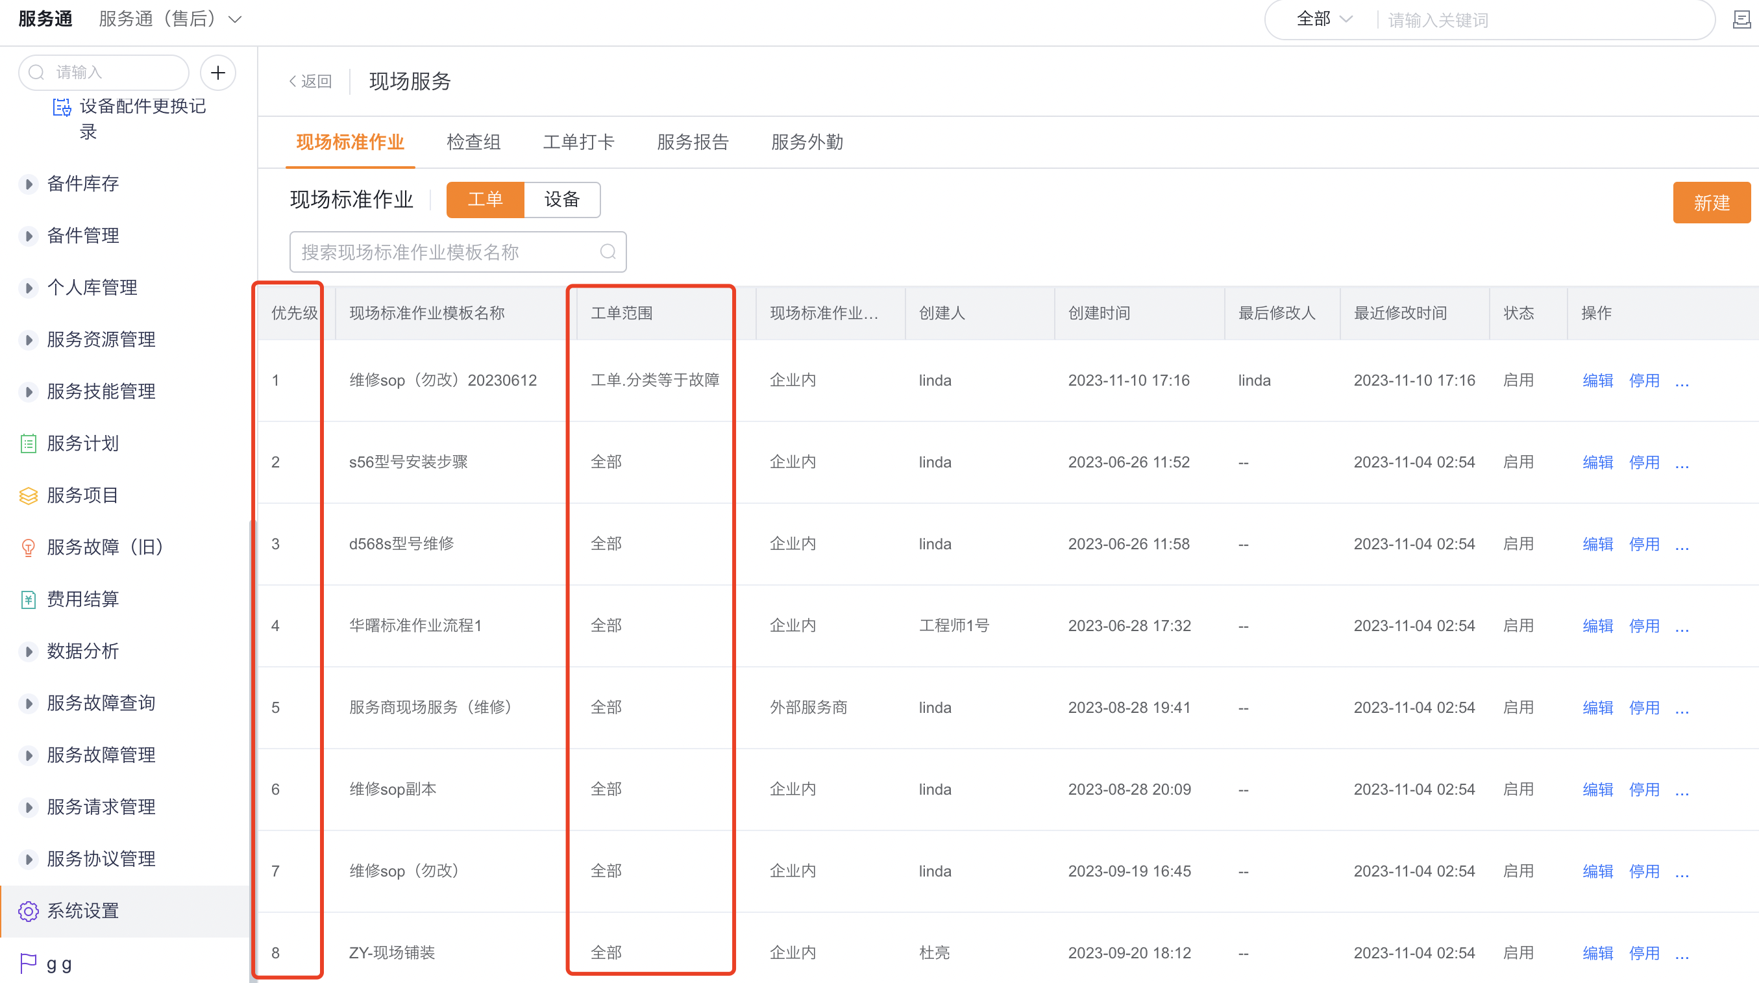This screenshot has width=1759, height=983.
Task: Edit the 维修sop（勿改）20230612 template
Action: 1597,380
